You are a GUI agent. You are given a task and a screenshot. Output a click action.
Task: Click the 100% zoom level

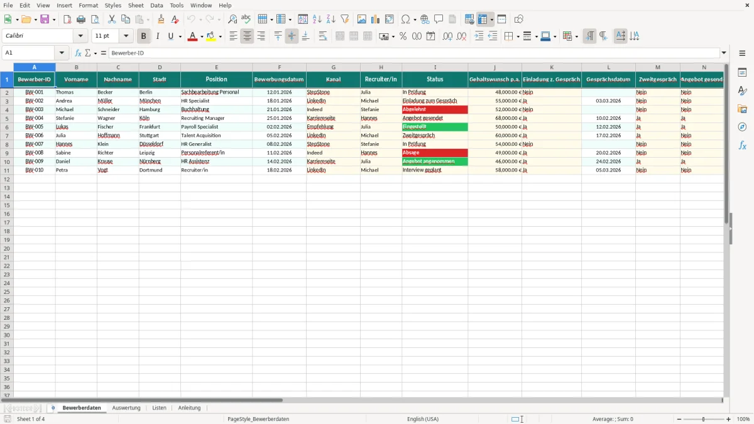pos(743,419)
